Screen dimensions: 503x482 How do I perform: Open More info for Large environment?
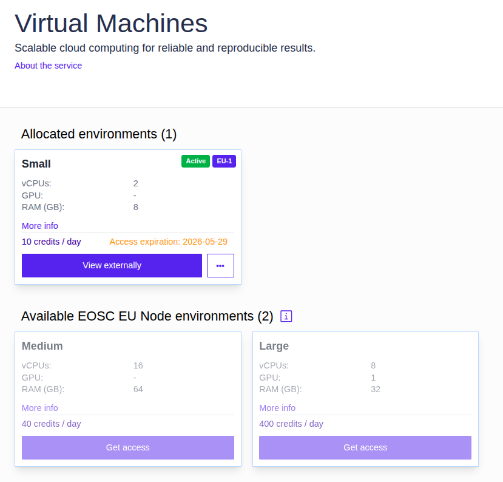(277, 408)
